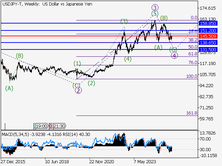Click the MACD(5,34,5) indicator label
Screen dimensions: 222x166
[14, 133]
